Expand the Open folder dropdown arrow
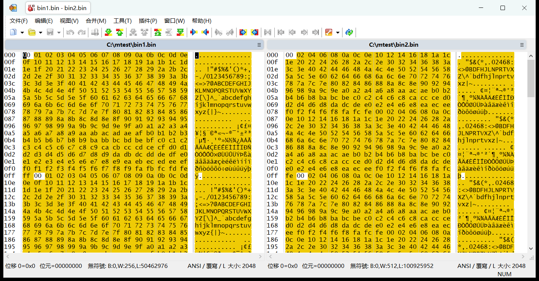The image size is (539, 281). click(40, 33)
